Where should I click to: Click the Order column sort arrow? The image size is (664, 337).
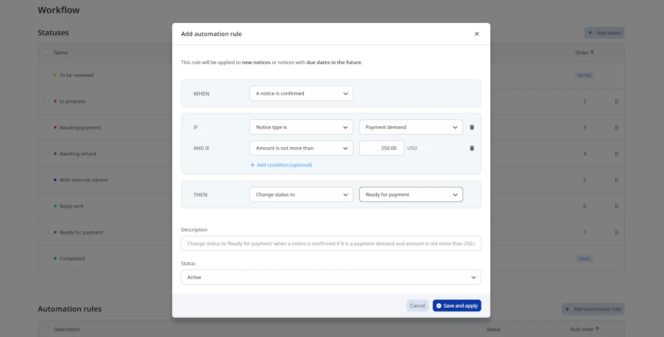[592, 53]
